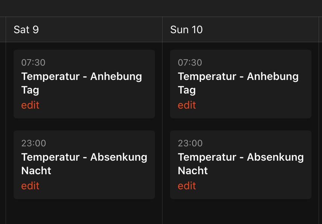322x224 pixels.
Task: Open Saturday's Temperatur - Anhebung Tag card
Action: point(84,83)
